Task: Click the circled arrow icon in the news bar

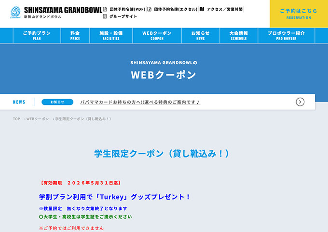Action: click(300, 102)
